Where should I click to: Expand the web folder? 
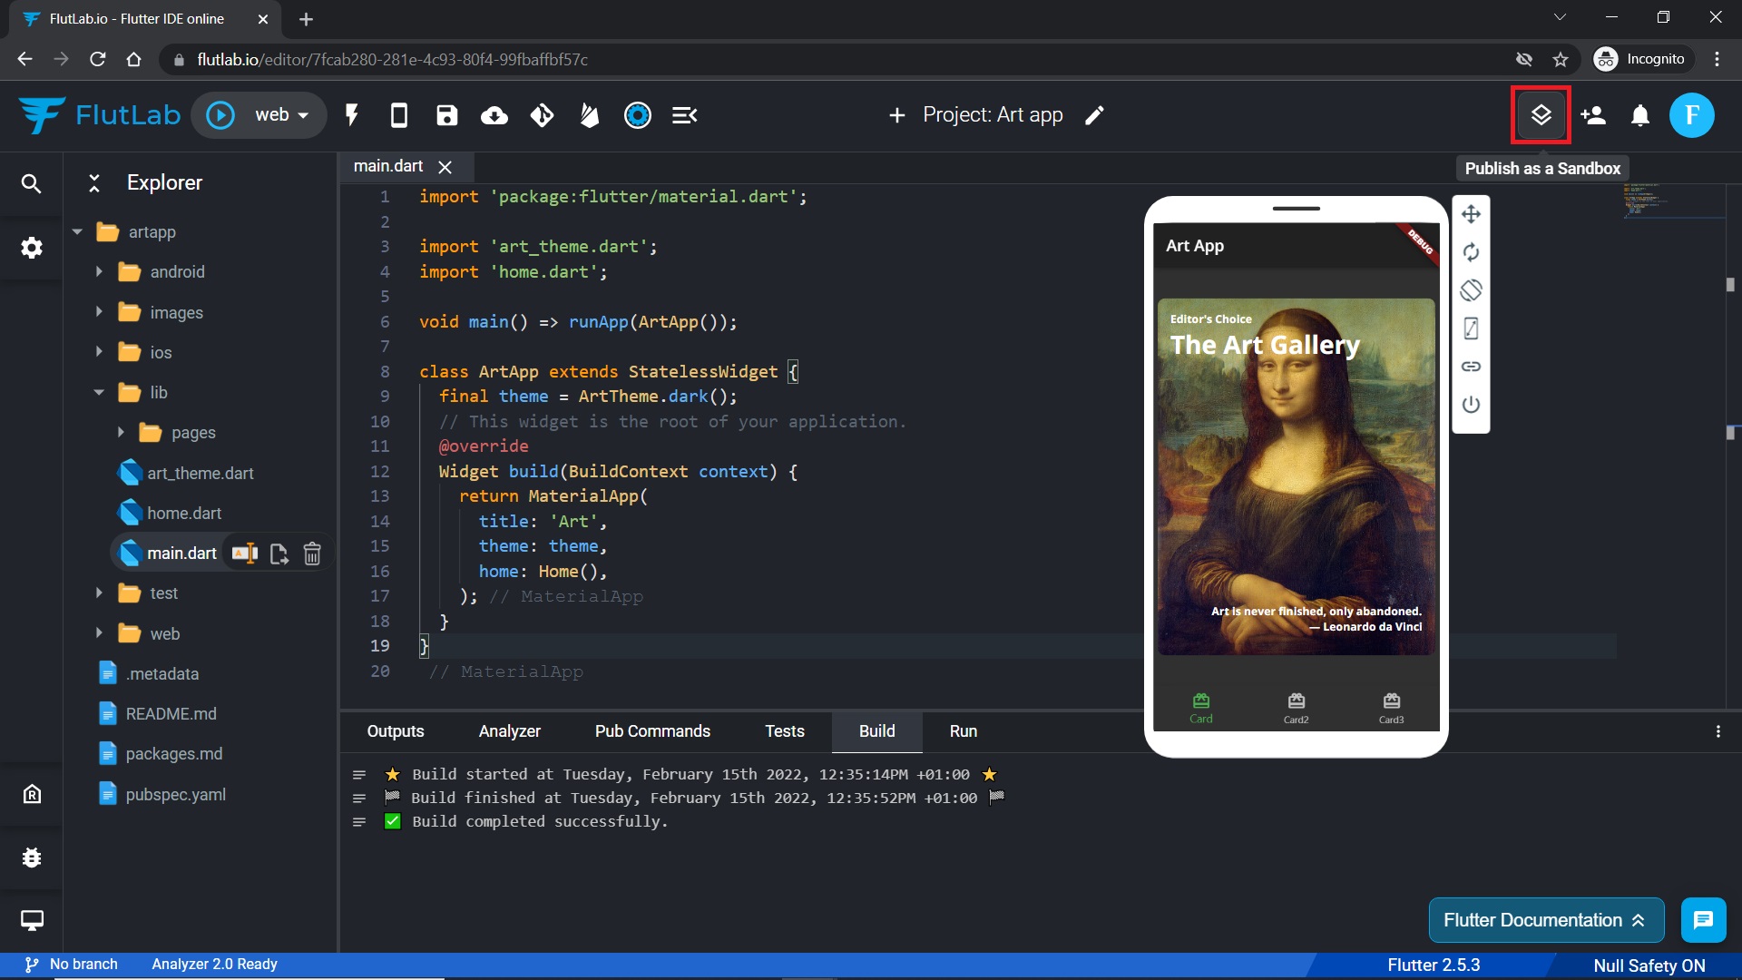(99, 633)
